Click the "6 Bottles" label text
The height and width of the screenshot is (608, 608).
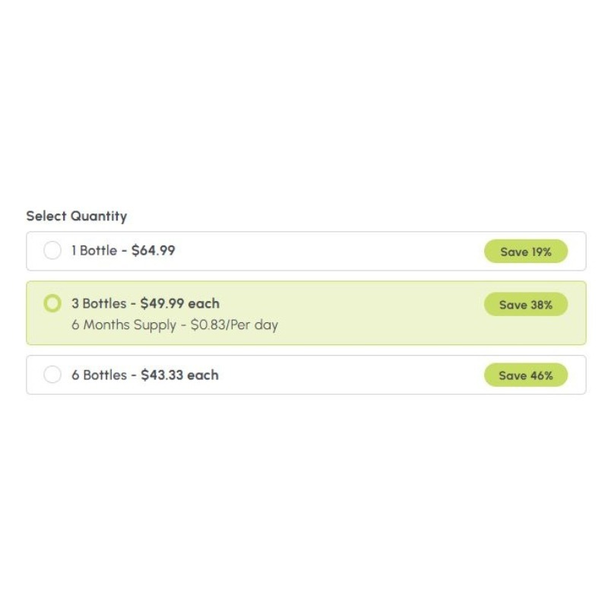[99, 375]
